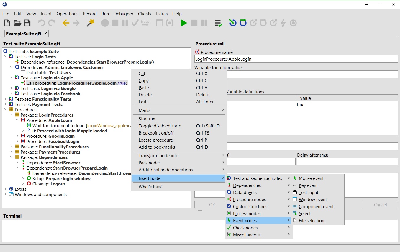The width and height of the screenshot is (400, 252).
Task: Save the ExampleSuite.qft file
Action: [27, 23]
